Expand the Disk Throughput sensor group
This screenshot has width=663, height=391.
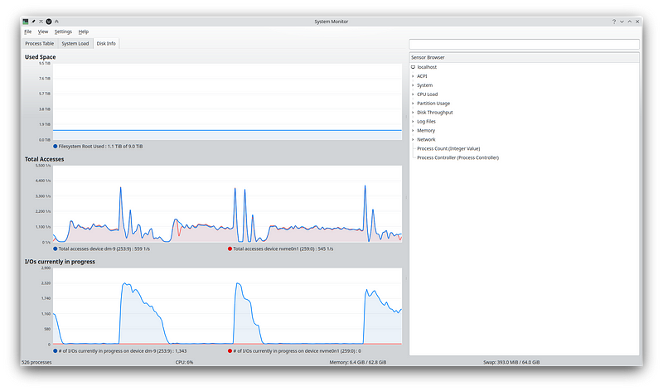[413, 113]
